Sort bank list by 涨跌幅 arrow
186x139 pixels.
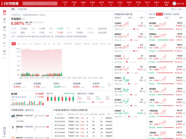point(121,18)
